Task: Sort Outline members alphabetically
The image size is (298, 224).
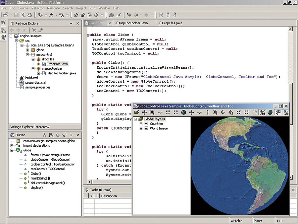Action: click(51, 135)
